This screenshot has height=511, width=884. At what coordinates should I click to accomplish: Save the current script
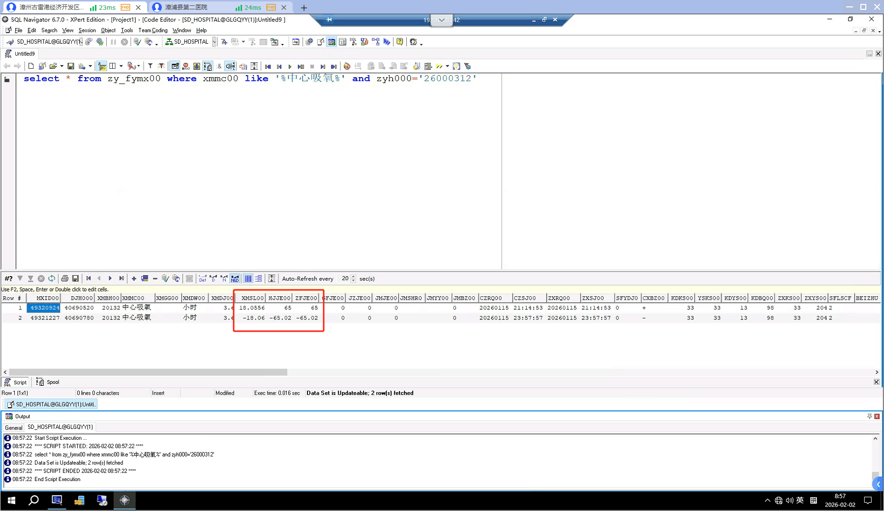pyautogui.click(x=71, y=66)
